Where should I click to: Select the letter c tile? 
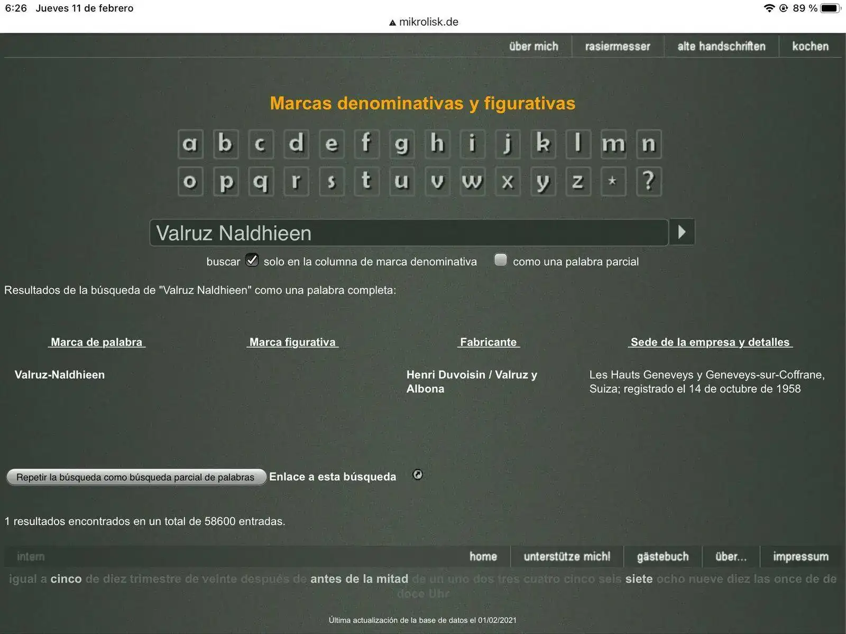[x=260, y=144]
